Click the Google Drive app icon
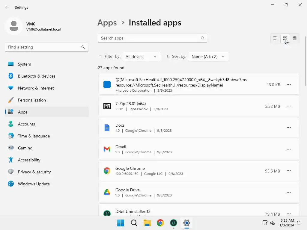 pyautogui.click(x=107, y=192)
